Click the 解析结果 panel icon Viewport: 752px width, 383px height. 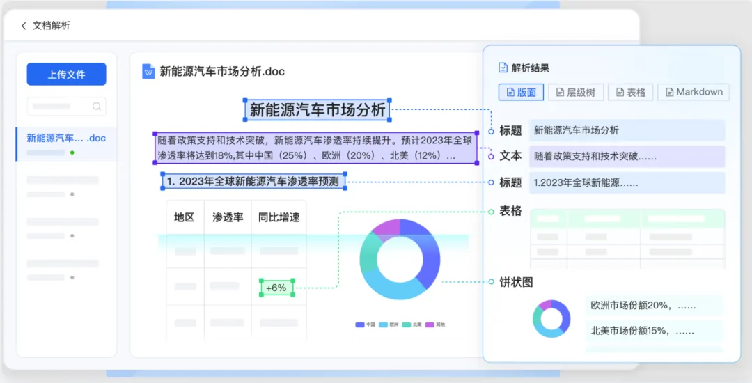click(x=503, y=68)
